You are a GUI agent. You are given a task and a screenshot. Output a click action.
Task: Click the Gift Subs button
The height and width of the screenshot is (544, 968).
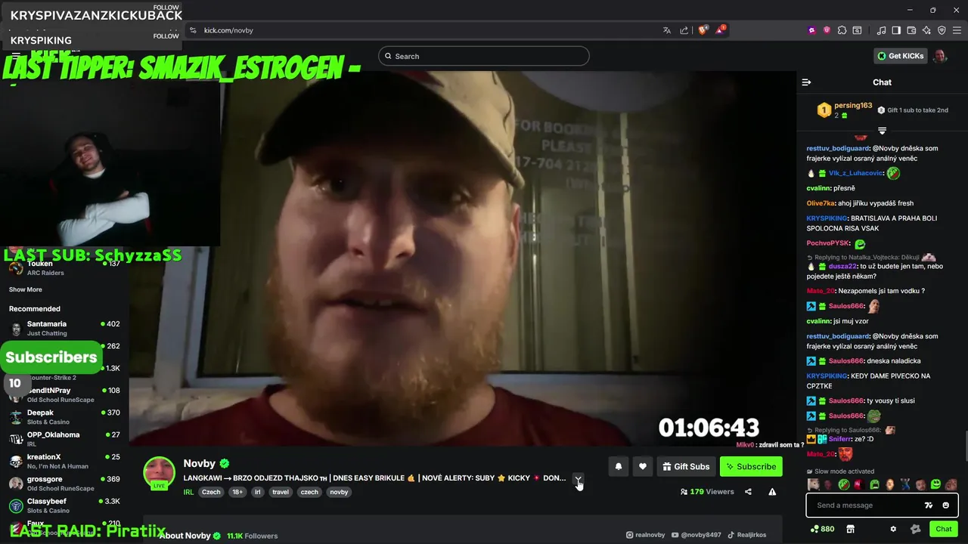tap(686, 467)
